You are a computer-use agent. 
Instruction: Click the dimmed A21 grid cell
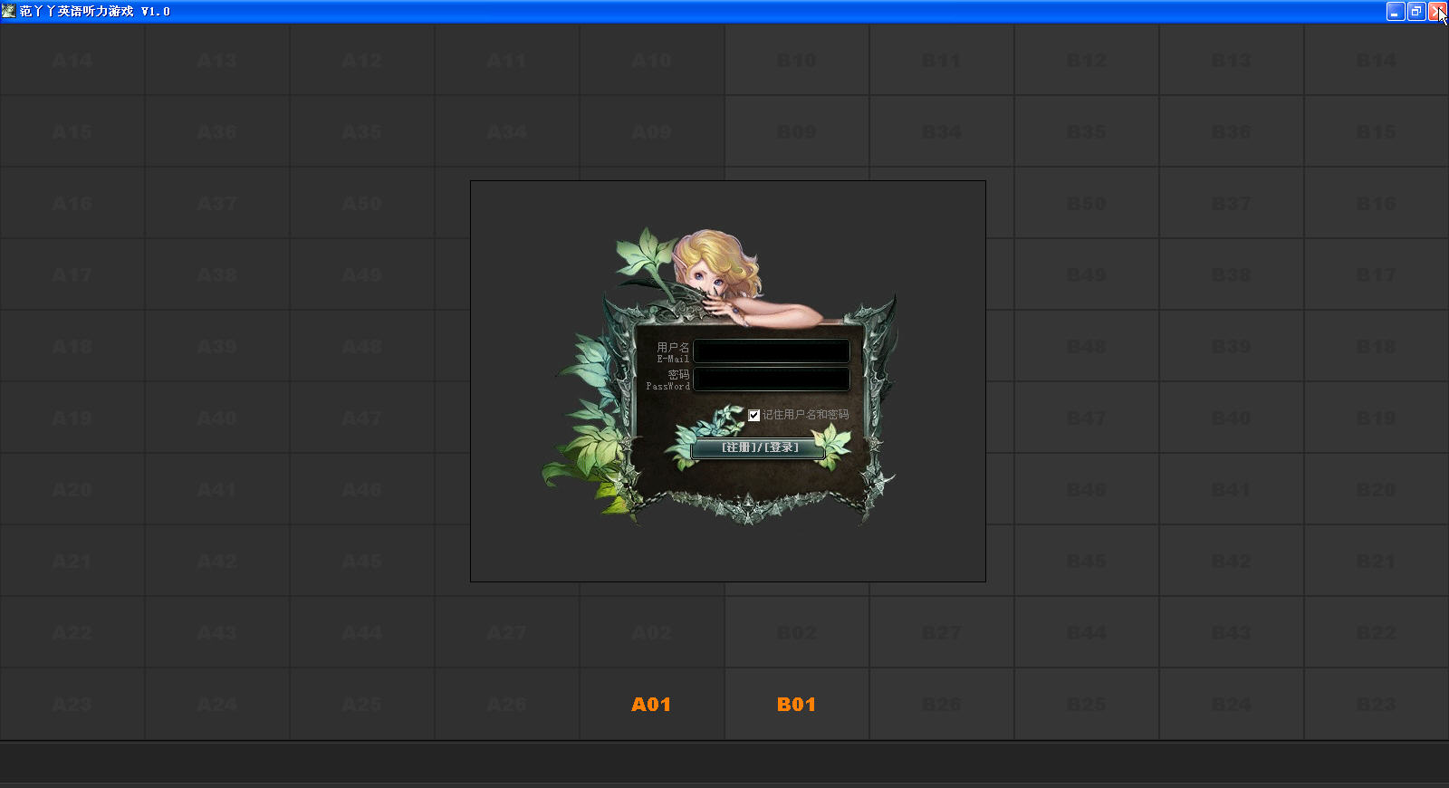tap(72, 561)
